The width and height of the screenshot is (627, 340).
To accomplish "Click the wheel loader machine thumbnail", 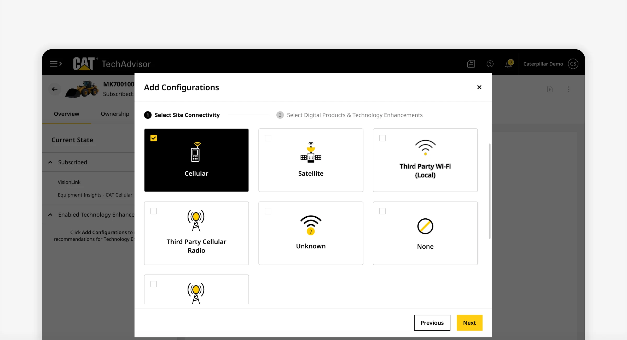I will coord(82,89).
